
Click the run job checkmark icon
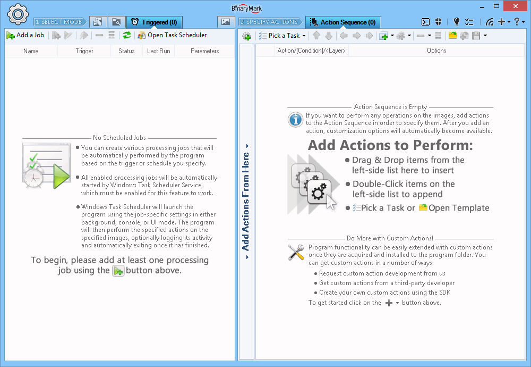[68, 35]
